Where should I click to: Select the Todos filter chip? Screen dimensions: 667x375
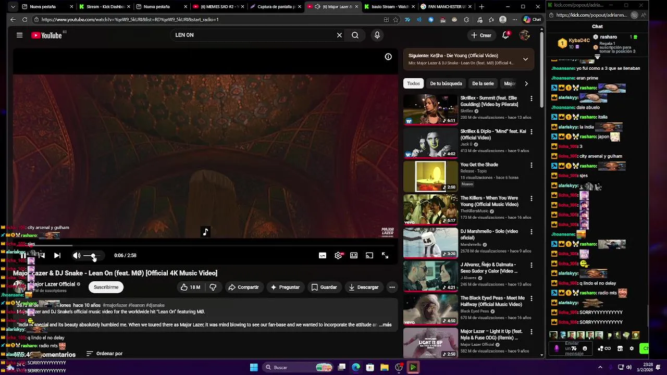[x=414, y=83]
